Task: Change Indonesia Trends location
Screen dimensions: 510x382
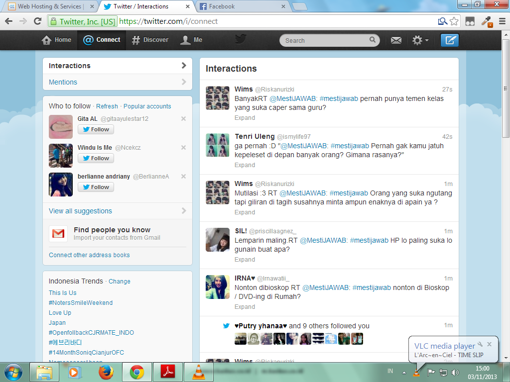Action: click(x=120, y=282)
